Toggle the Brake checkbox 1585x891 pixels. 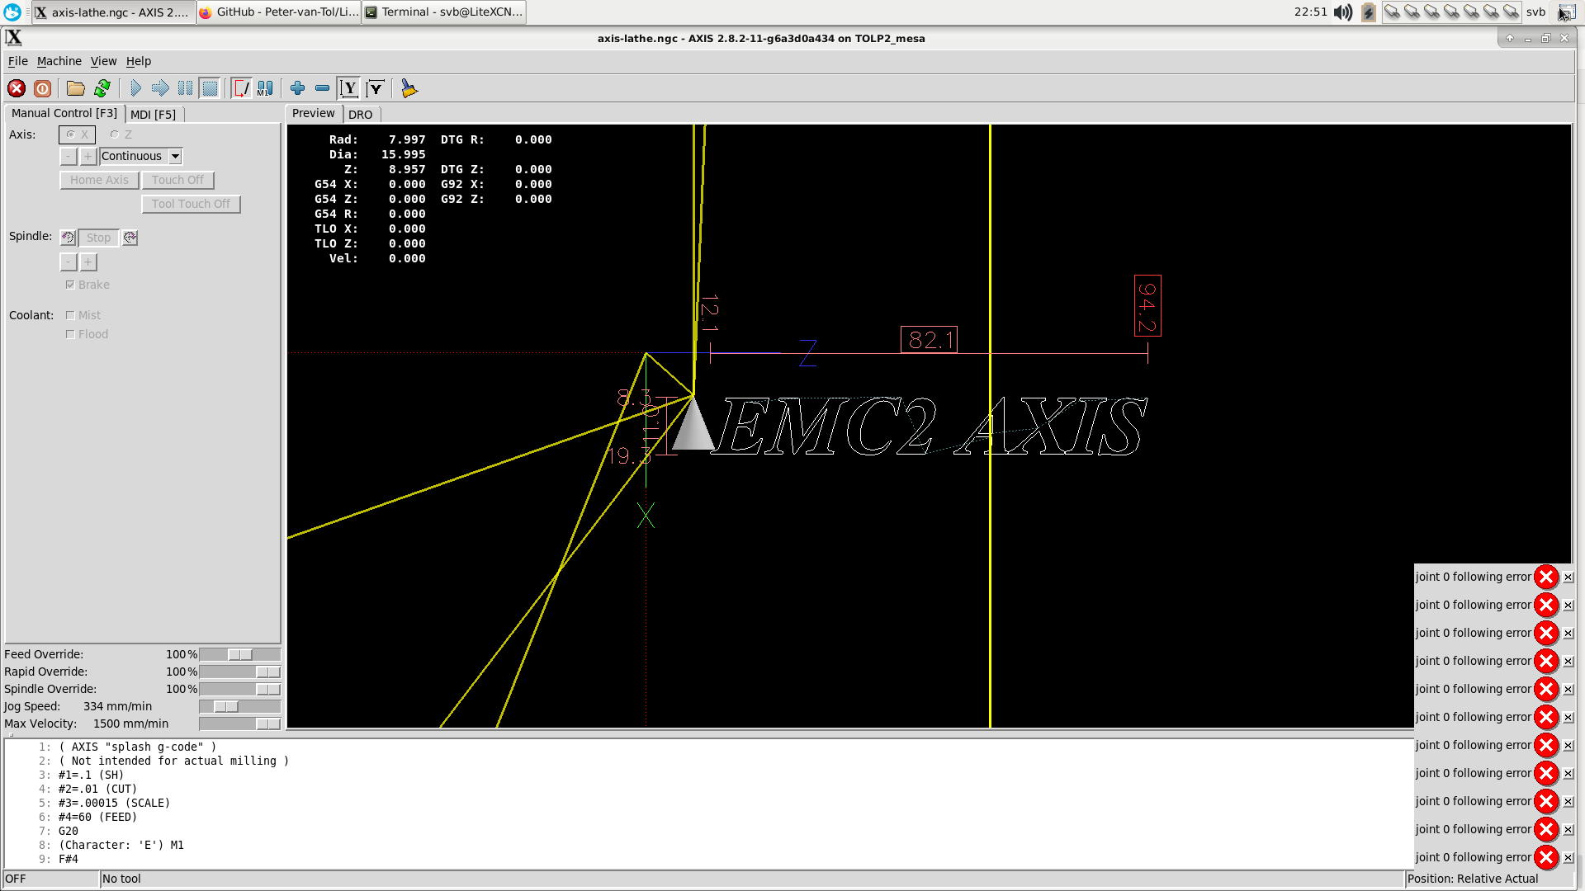pyautogui.click(x=88, y=285)
